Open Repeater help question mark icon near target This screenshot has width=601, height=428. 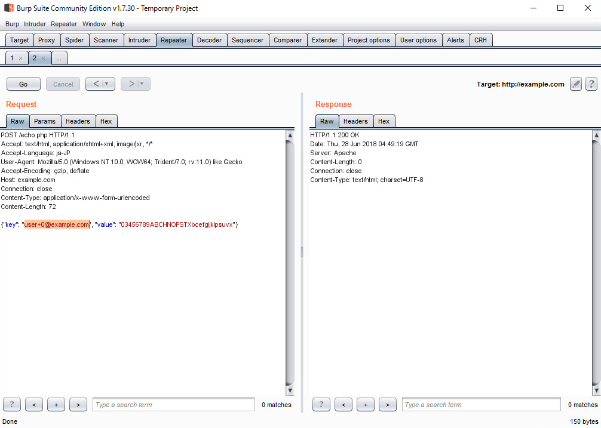(591, 84)
